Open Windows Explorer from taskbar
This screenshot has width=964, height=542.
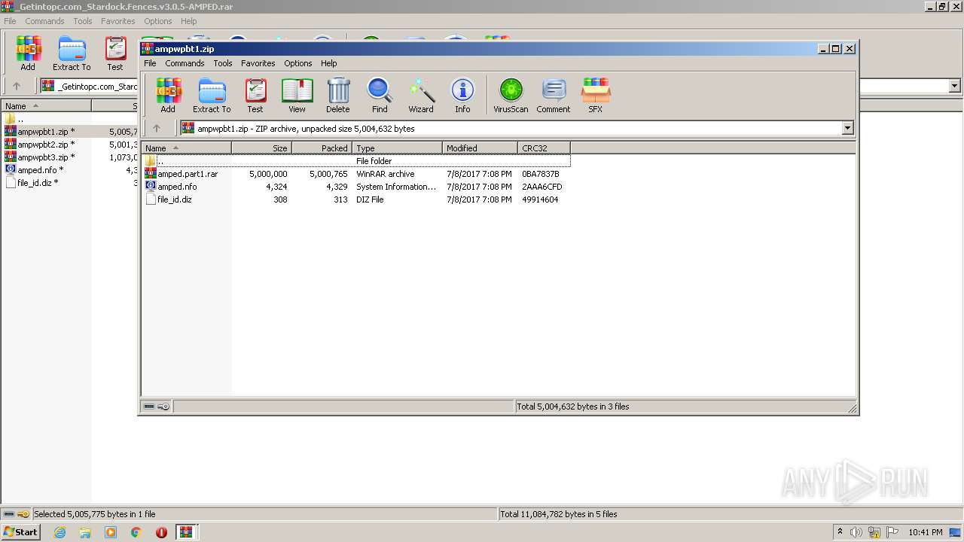point(85,532)
